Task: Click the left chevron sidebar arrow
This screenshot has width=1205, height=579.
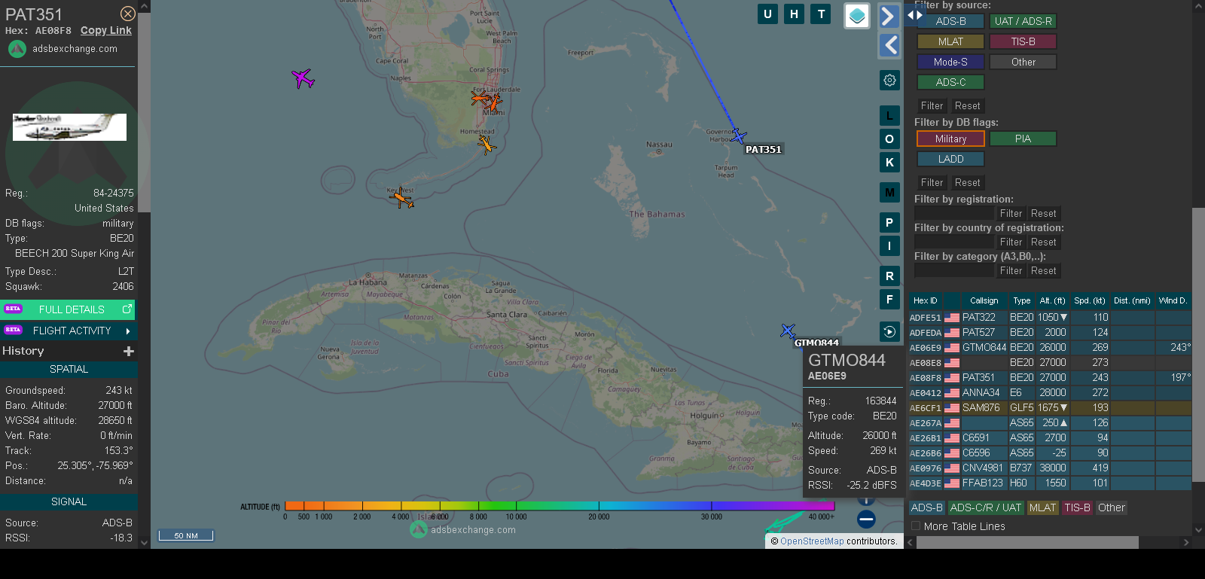Action: point(889,45)
